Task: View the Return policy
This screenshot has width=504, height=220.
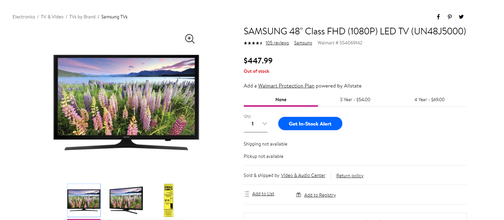Action: [350, 176]
